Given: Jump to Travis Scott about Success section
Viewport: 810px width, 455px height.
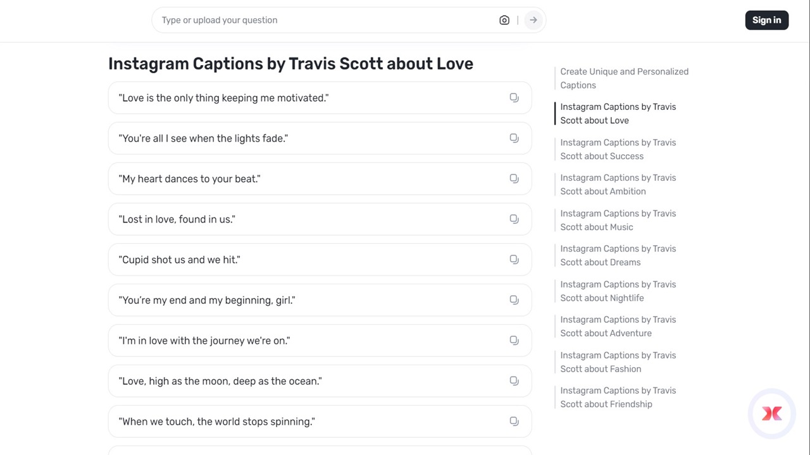Looking at the screenshot, I should pos(618,149).
